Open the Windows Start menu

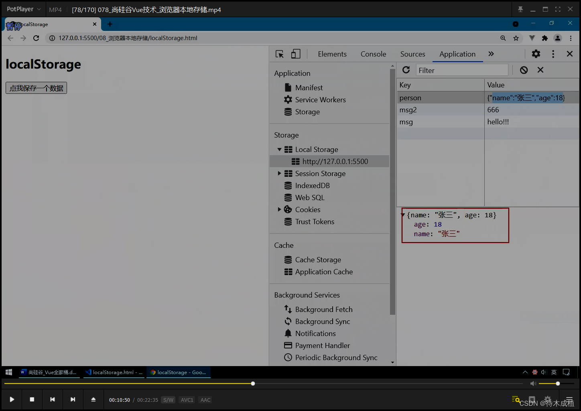pos(9,372)
